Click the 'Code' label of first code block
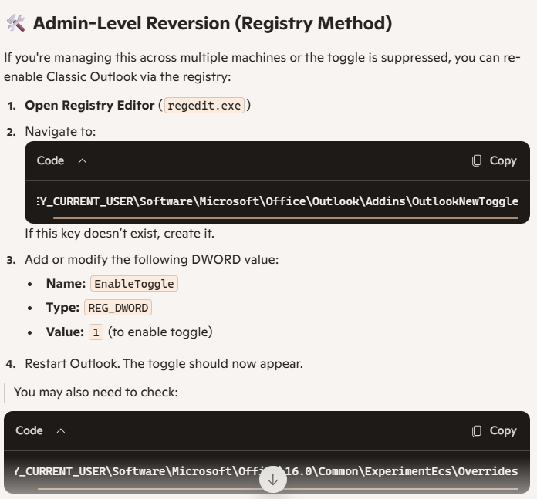The image size is (537, 499). 50,160
